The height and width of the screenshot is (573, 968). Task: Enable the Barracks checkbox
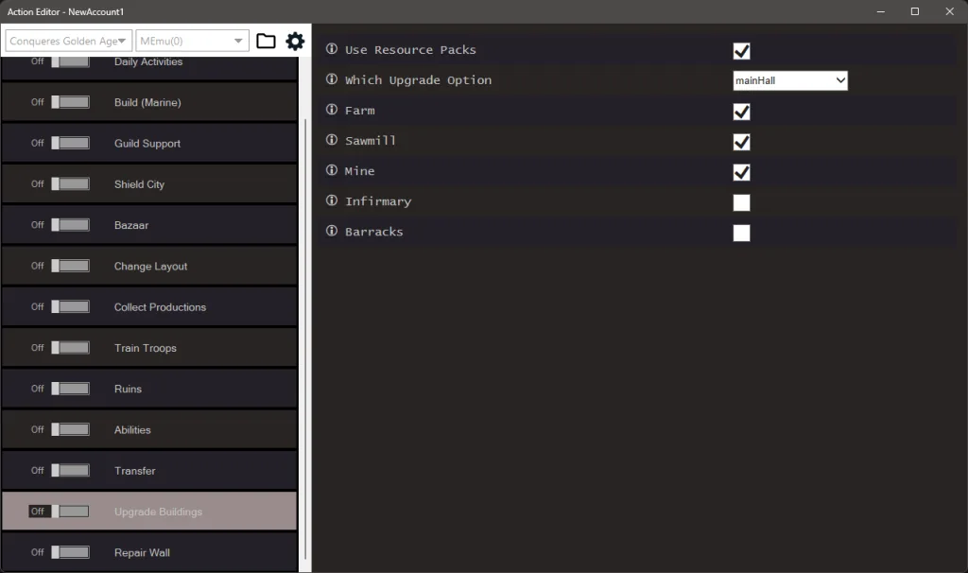(x=741, y=233)
